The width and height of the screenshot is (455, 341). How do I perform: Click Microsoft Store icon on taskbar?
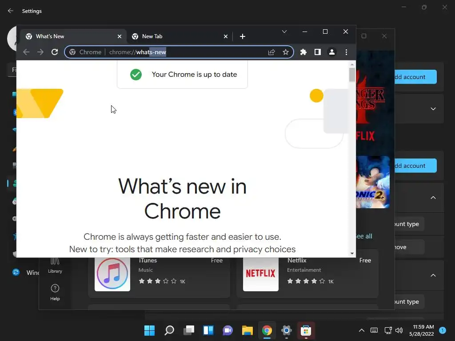[x=306, y=330]
